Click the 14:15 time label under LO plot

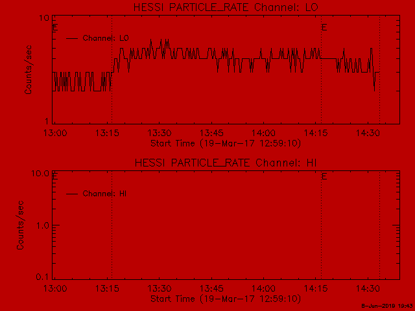point(316,133)
